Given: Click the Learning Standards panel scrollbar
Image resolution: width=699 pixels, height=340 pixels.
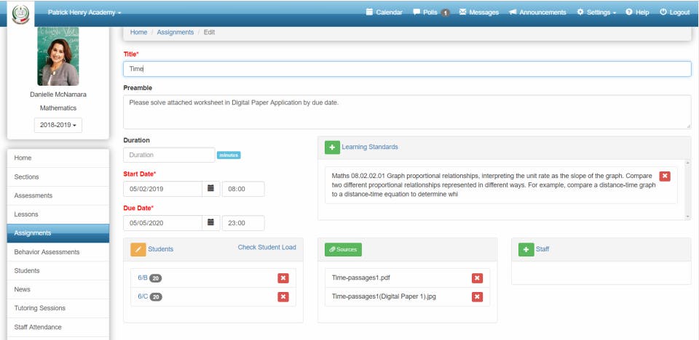Looking at the screenshot, I should (688, 189).
